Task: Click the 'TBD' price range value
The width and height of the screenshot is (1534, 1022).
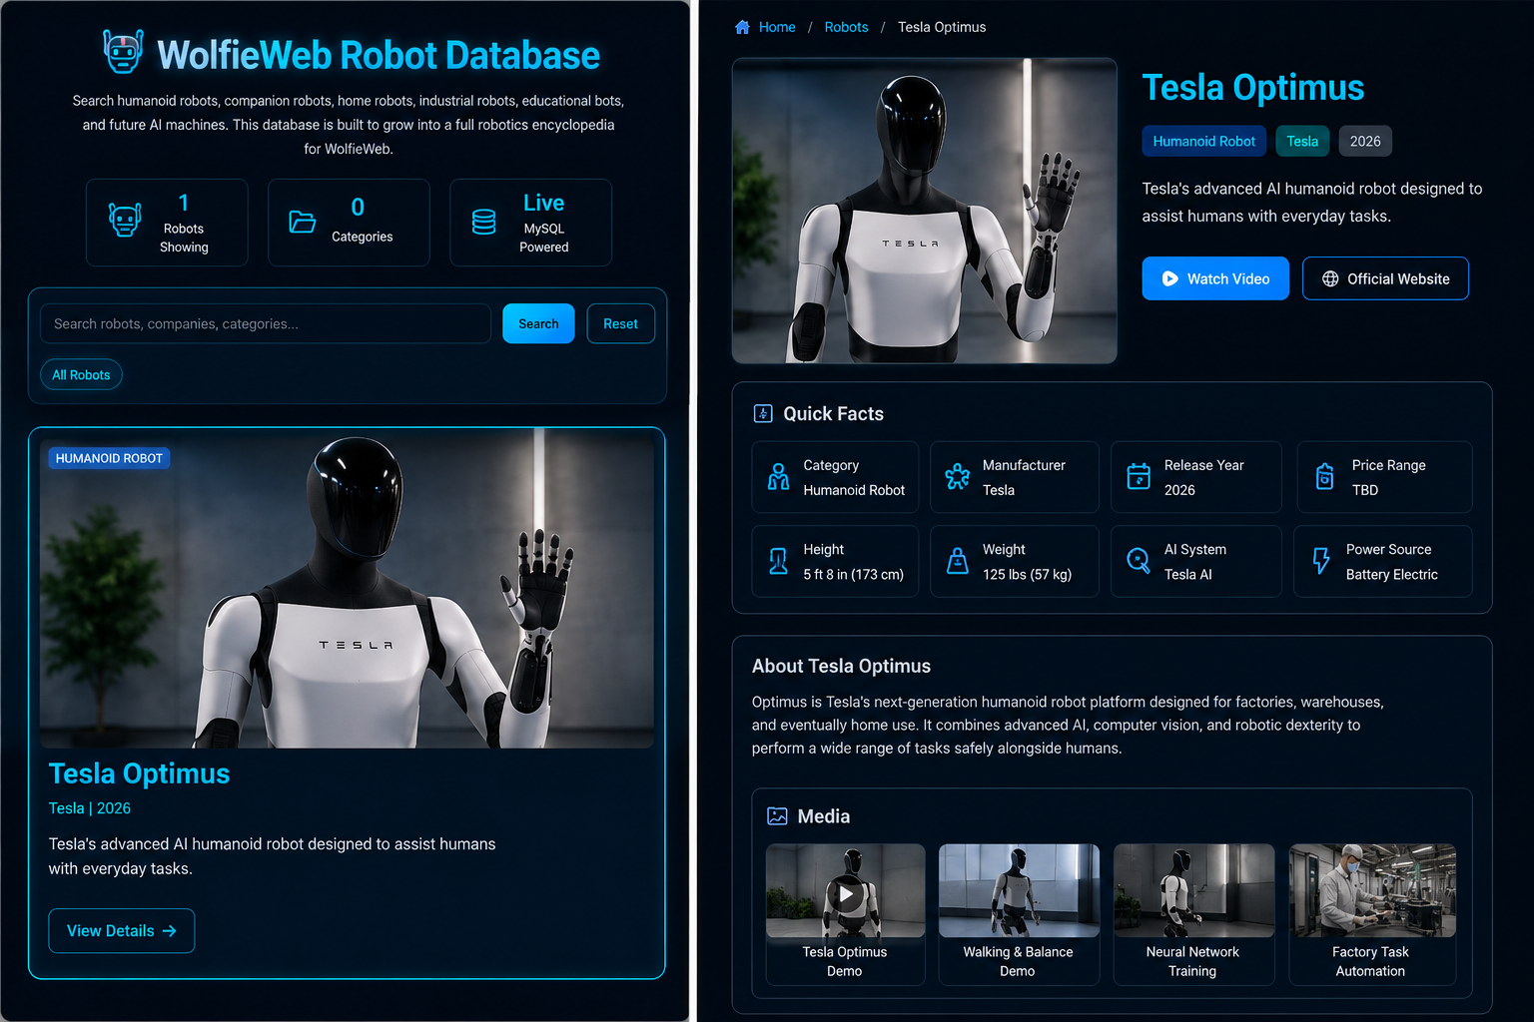Action: click(x=1364, y=490)
